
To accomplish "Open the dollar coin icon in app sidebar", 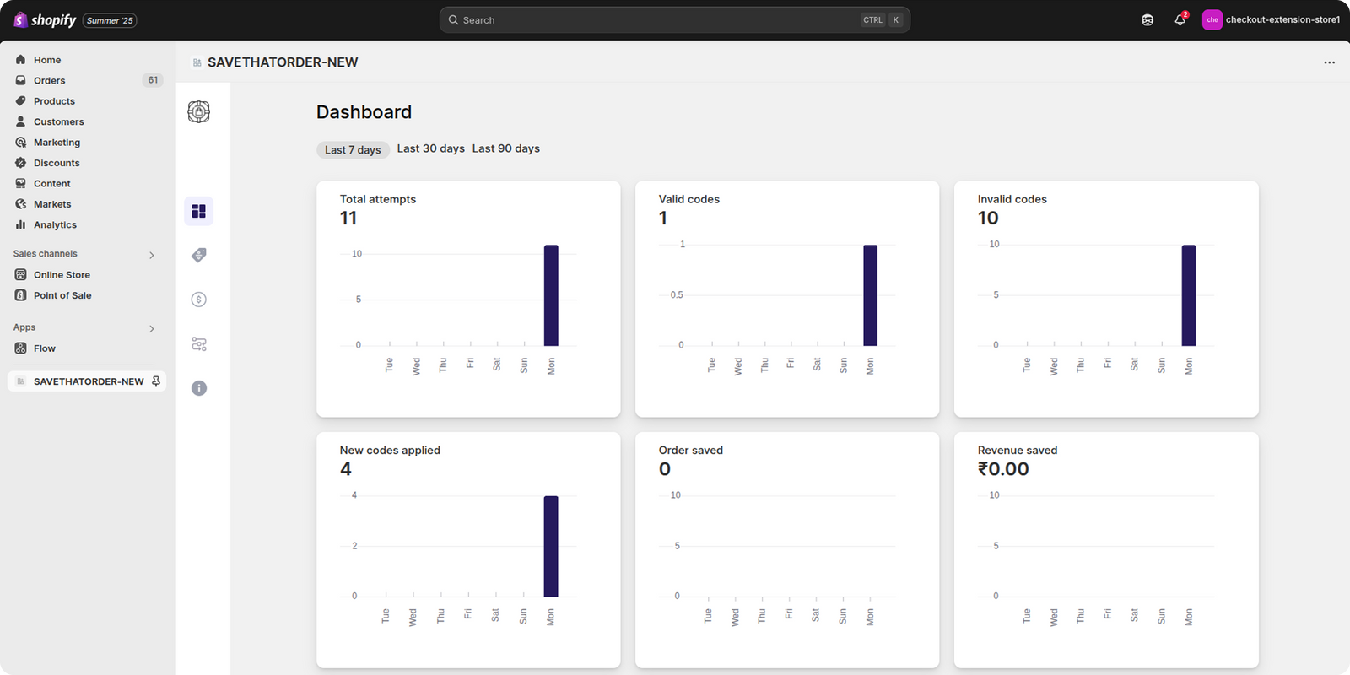I will (x=198, y=300).
